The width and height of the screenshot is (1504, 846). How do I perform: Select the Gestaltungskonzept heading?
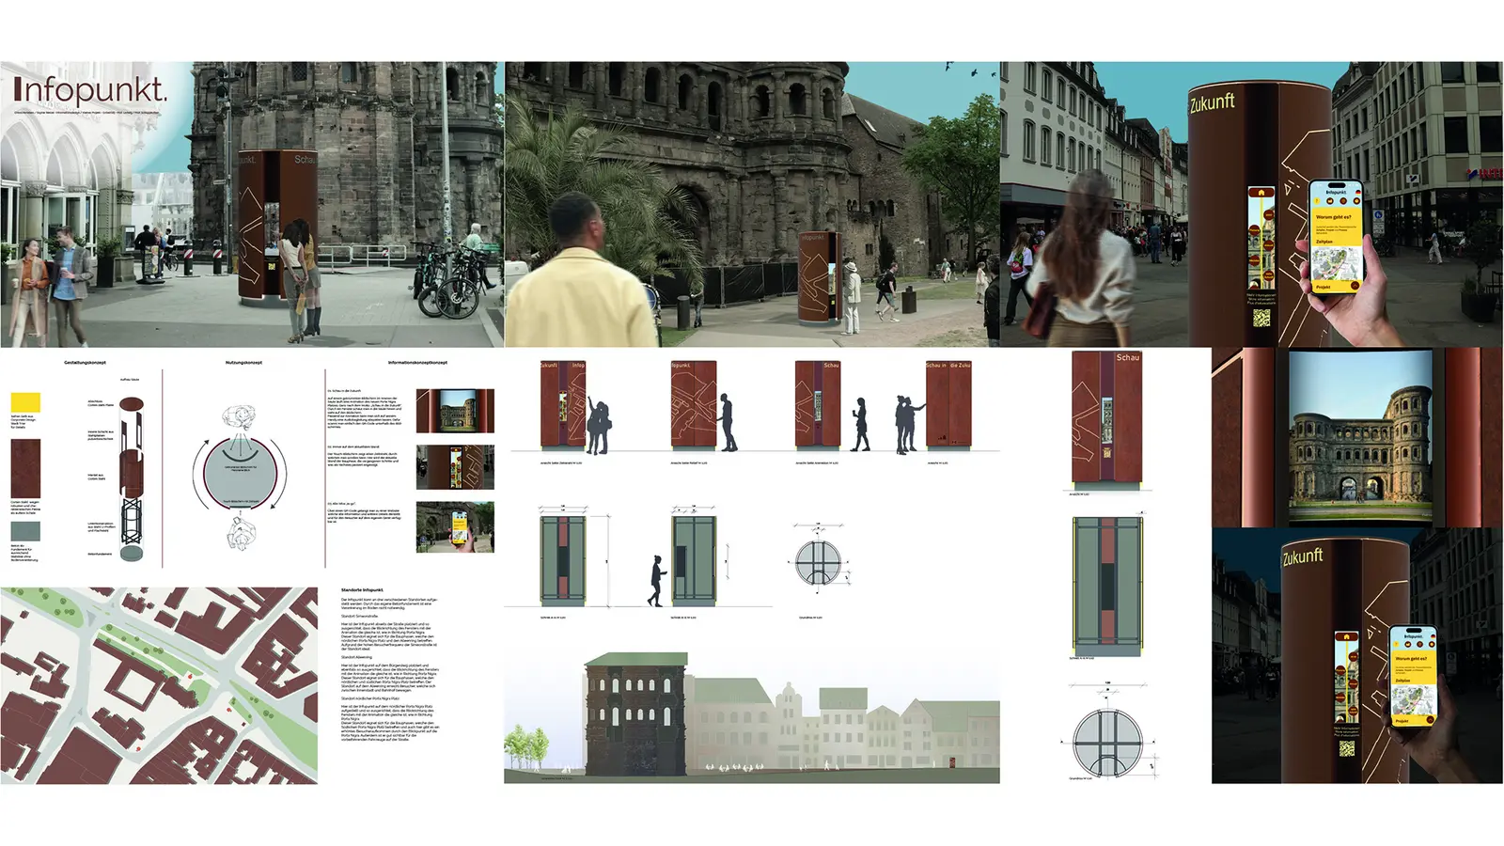[x=85, y=362]
